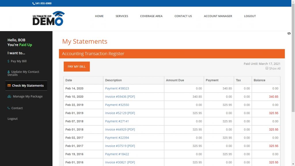Open the HOME menu item

pos(99,16)
